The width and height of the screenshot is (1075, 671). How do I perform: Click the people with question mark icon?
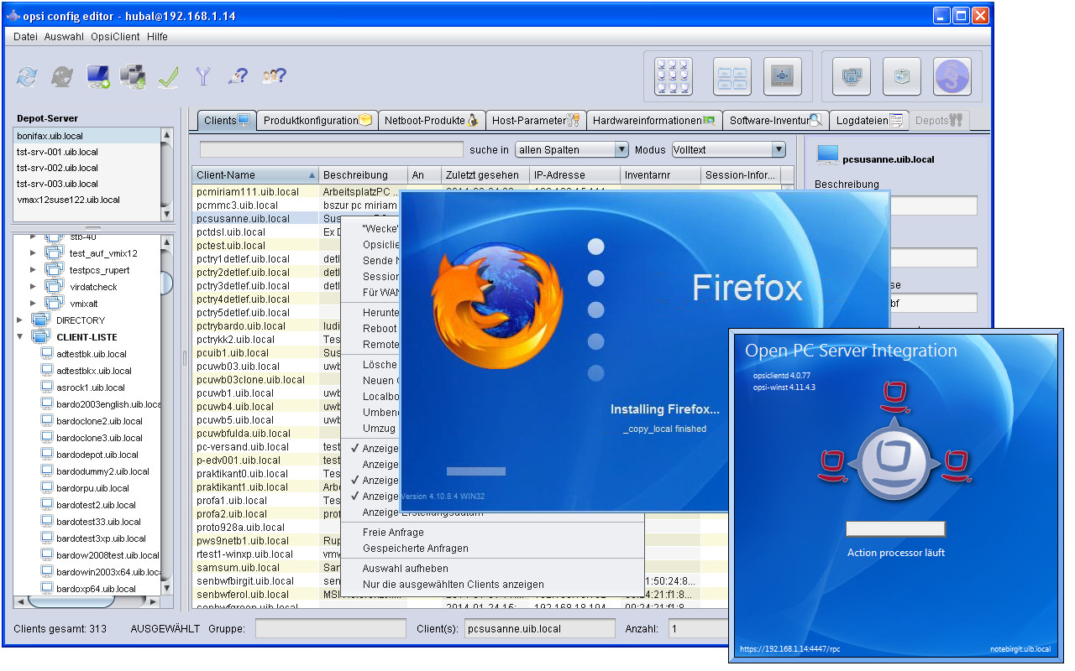coord(274,77)
